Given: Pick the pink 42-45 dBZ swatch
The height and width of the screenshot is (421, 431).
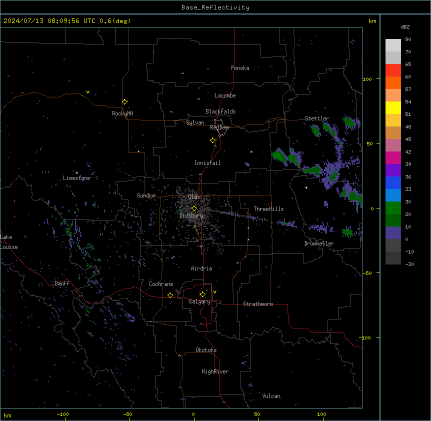Looking at the screenshot, I should pos(393,145).
